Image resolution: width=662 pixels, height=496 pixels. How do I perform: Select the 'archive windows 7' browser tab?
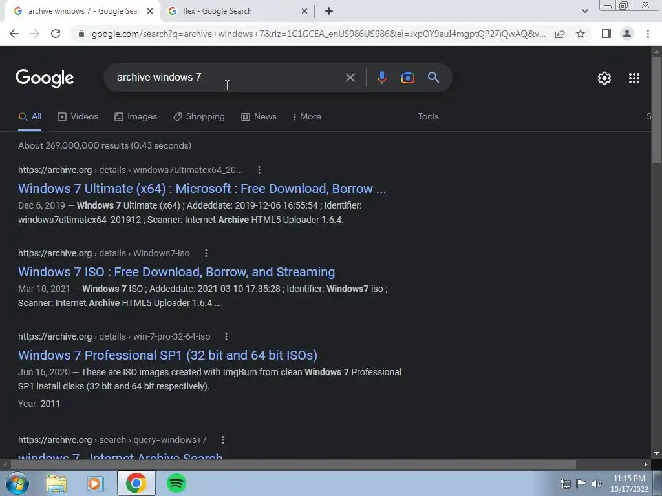coord(83,11)
